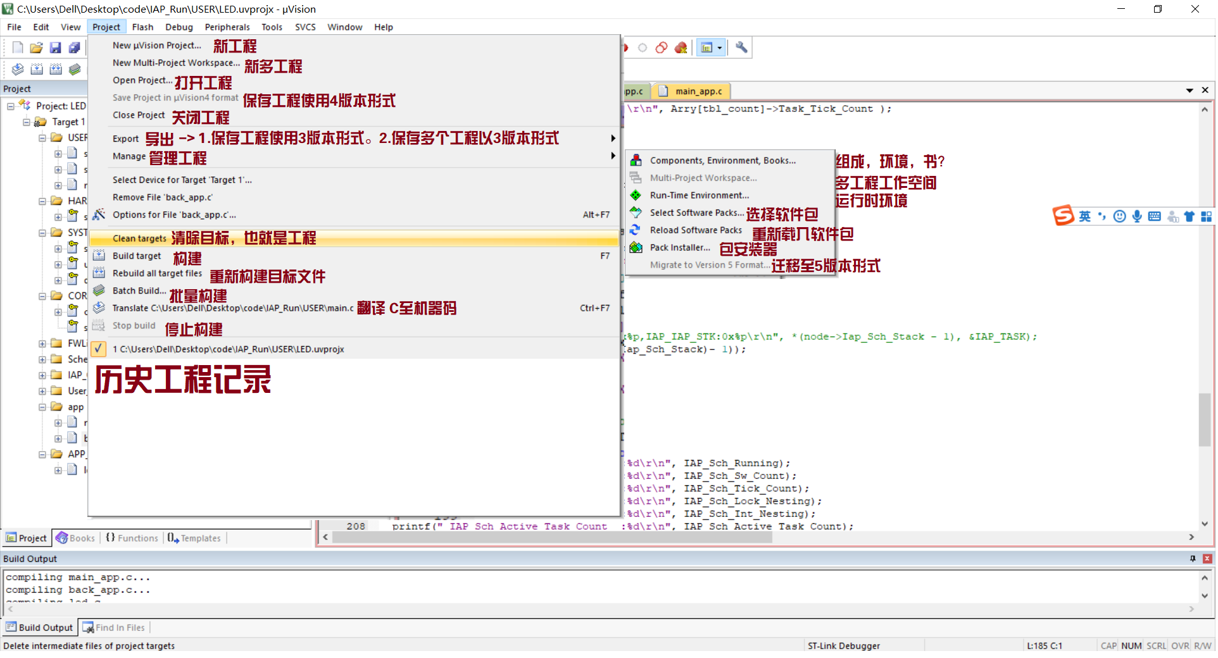
Task: Collapse the Target 1 tree node
Action: [26, 121]
